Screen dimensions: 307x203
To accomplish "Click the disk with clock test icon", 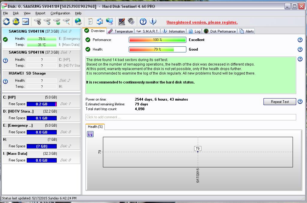I will pyautogui.click(x=47, y=22).
